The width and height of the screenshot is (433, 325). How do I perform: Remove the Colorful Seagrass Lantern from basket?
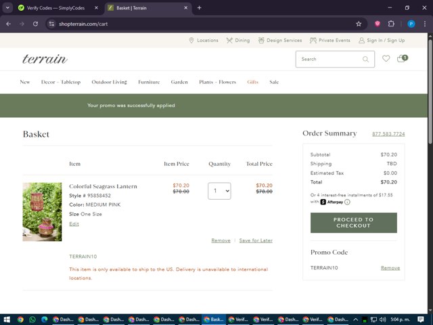[221, 240]
